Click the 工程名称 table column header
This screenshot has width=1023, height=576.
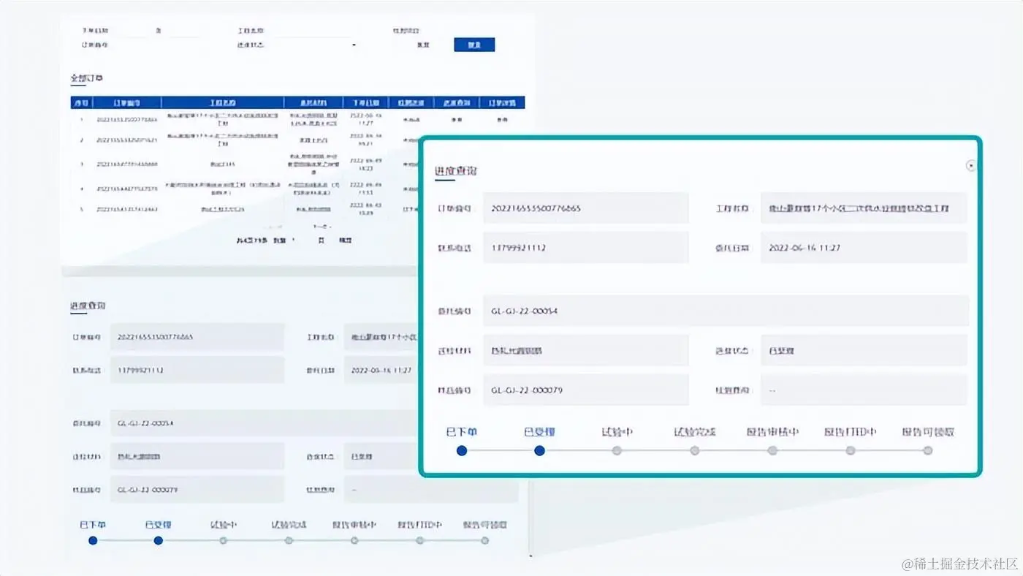pos(222,103)
